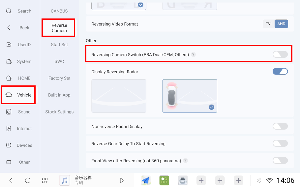Image resolution: width=300 pixels, height=187 pixels.
Task: Toggle Reverse Gear Delay To Start Reversing
Action: coord(280,143)
